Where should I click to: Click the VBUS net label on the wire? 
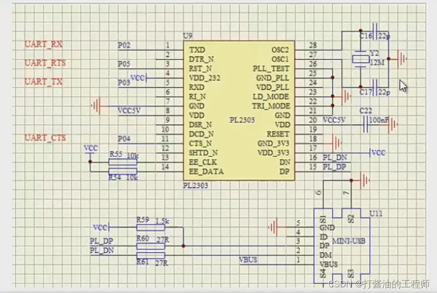pos(248,260)
